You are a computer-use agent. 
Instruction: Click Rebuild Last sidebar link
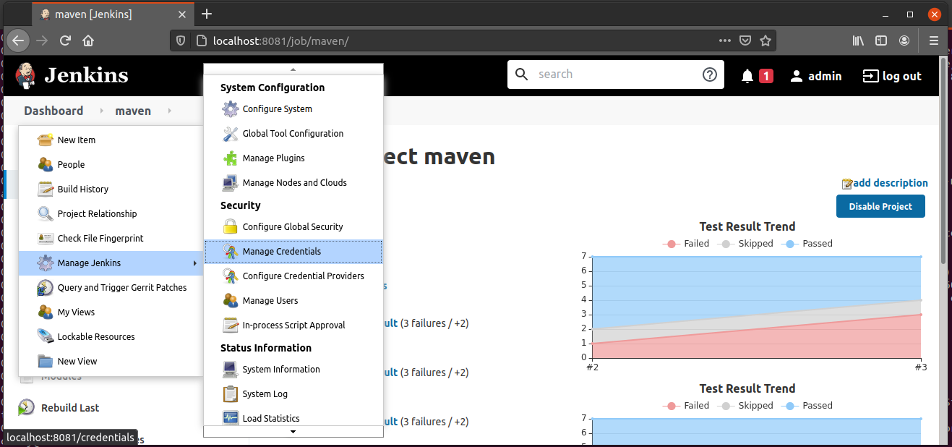pyautogui.click(x=70, y=407)
